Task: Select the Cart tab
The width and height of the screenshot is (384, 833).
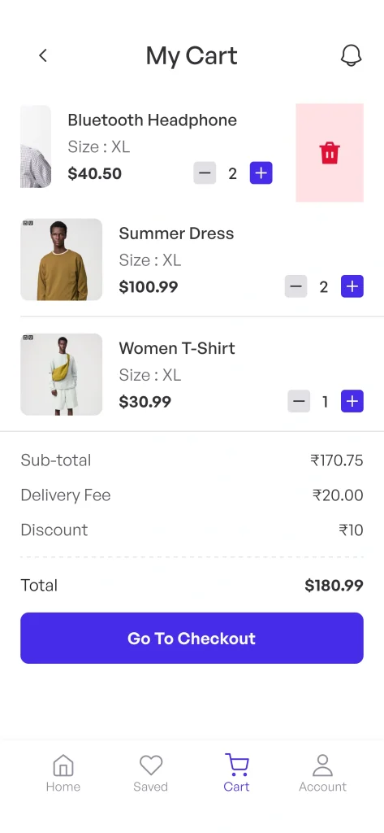Action: [x=236, y=774]
